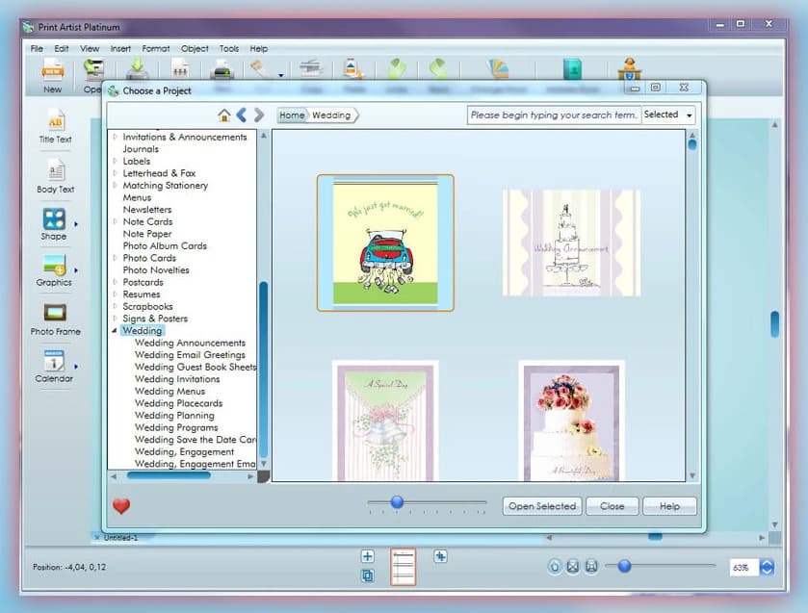Adjust the thumbnail size slider

[399, 501]
